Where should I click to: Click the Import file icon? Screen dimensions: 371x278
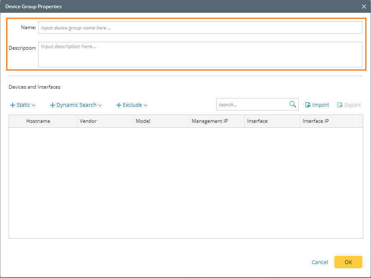[x=308, y=105]
